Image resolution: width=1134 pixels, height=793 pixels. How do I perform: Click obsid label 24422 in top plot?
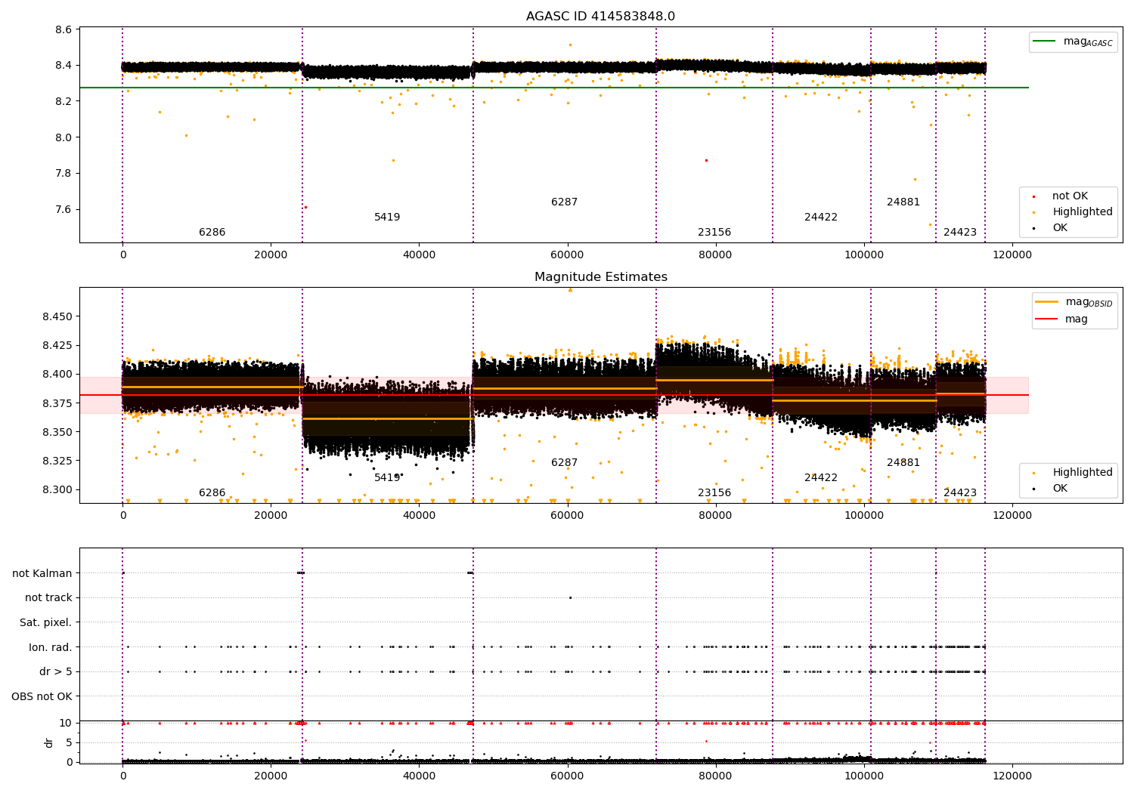point(821,218)
